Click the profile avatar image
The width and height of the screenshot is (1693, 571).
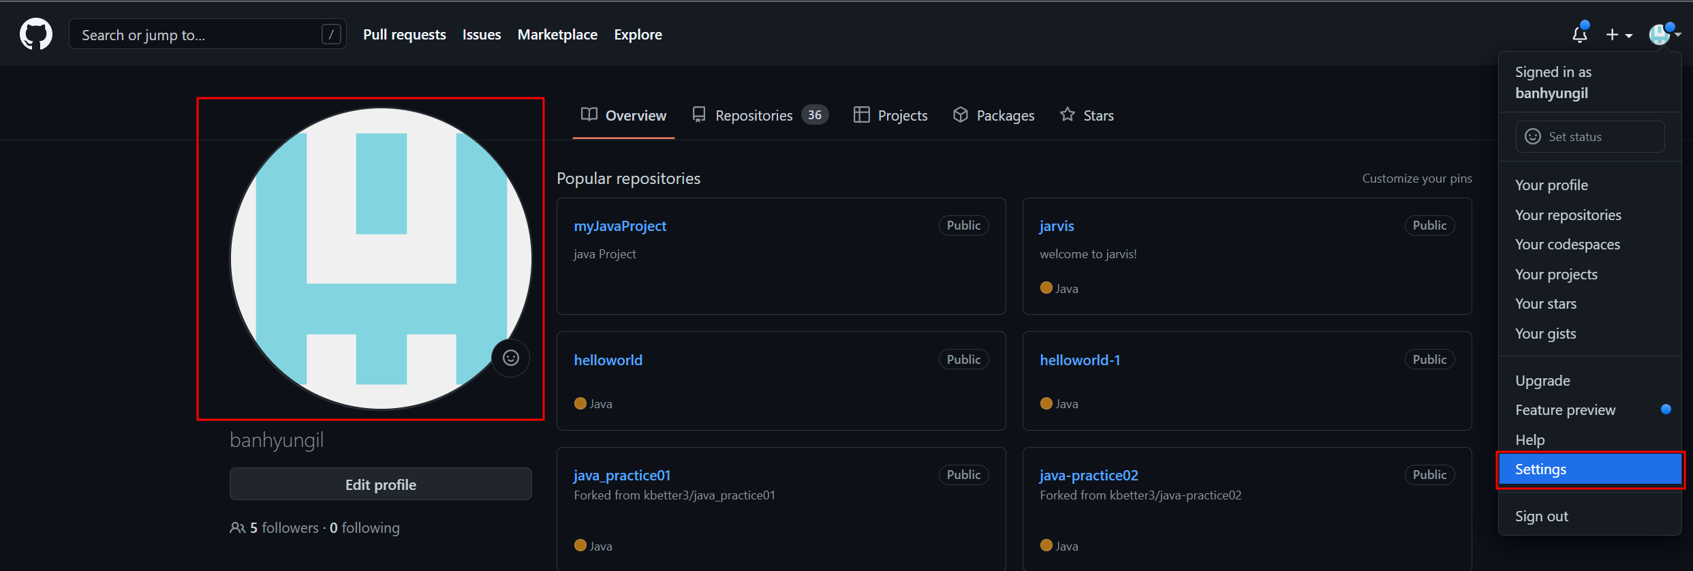381,259
